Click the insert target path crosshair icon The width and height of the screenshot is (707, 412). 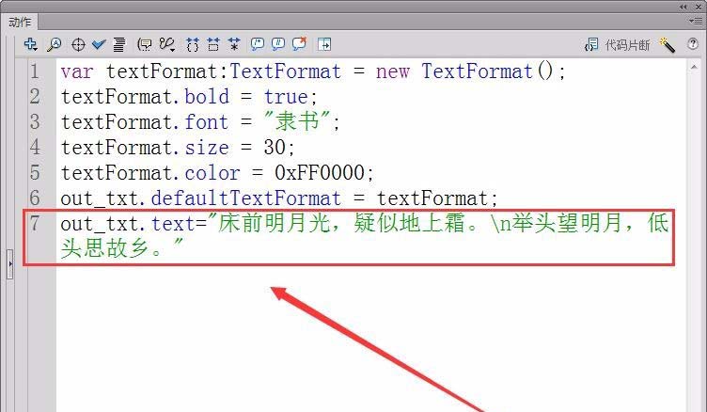point(78,44)
